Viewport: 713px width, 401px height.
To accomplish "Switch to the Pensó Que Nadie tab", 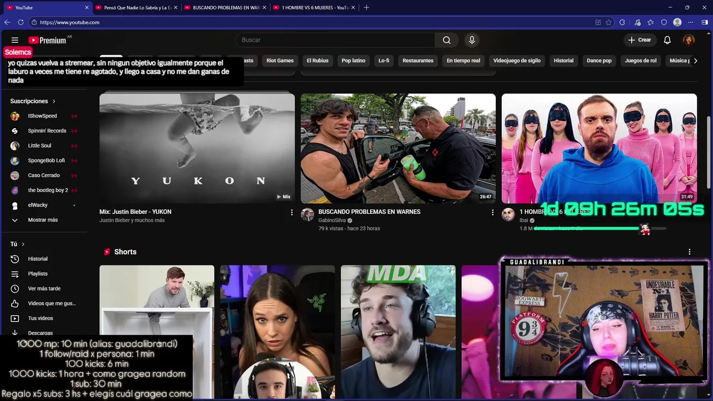I will point(135,8).
